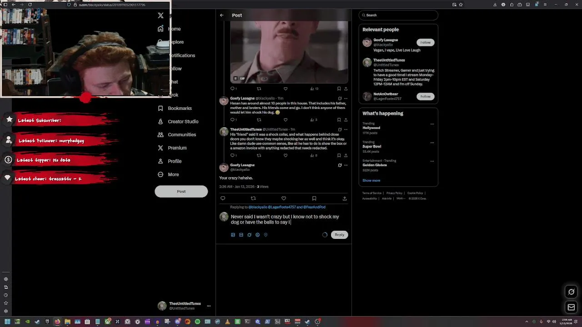The width and height of the screenshot is (582, 327).
Task: Repost the main 'Your crazy hahaha' post
Action: (x=253, y=198)
